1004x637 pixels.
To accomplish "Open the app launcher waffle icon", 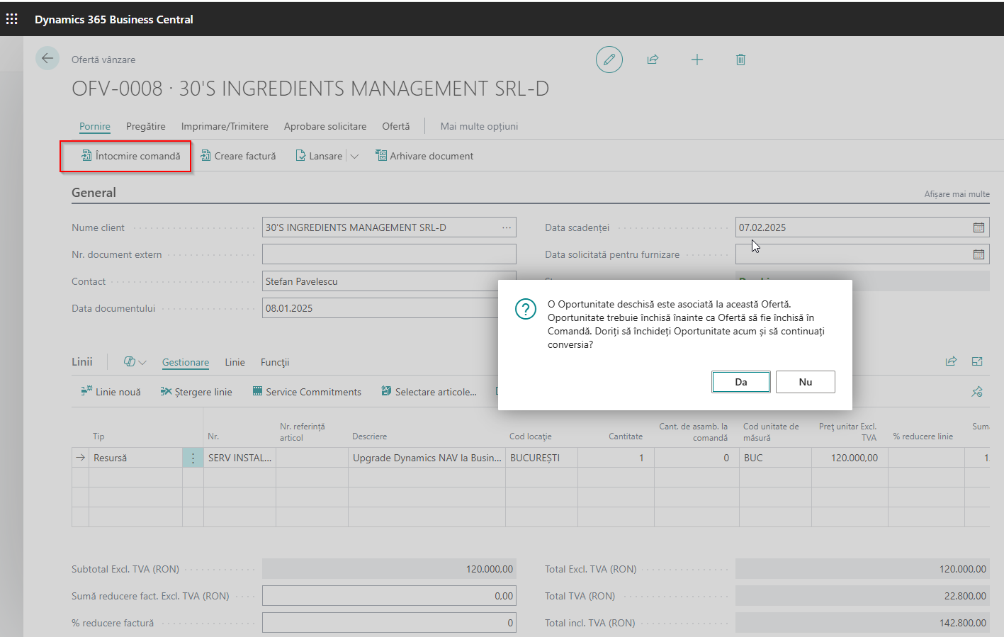I will [x=12, y=19].
